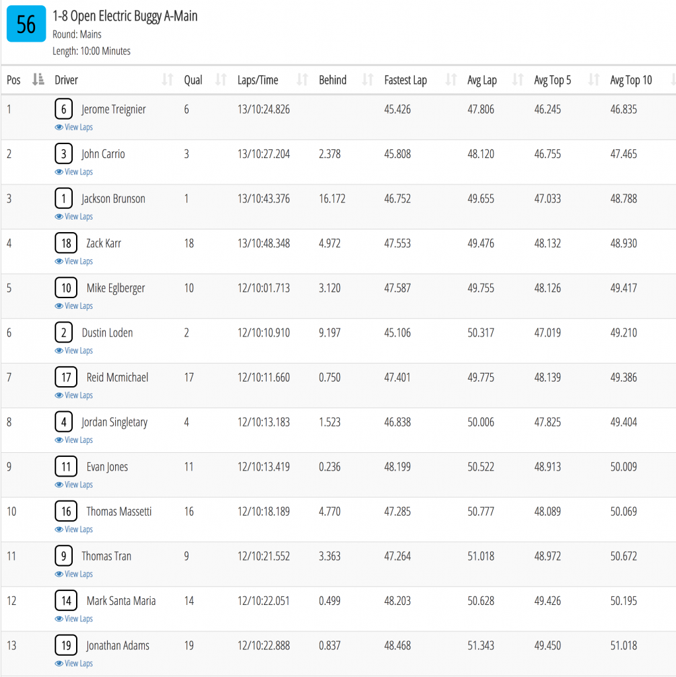The image size is (676, 677).
Task: Sort by Avg Lap arrows
Action: point(517,80)
